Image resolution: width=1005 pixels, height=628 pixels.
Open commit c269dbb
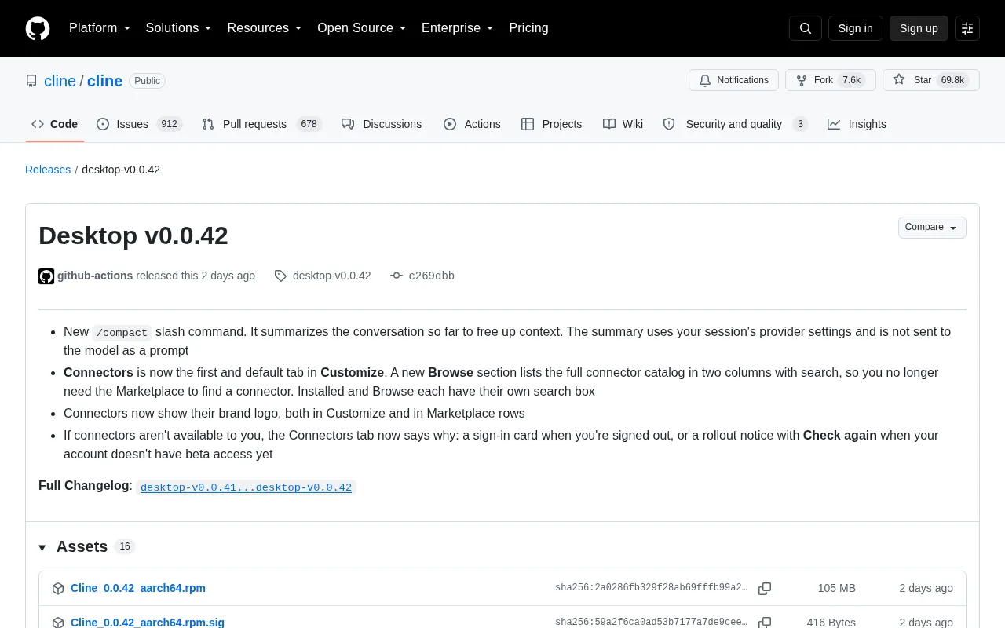[x=432, y=276]
